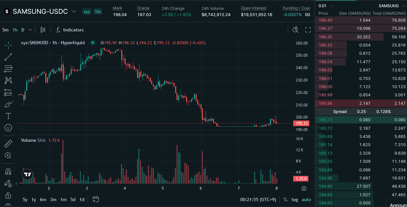Switch chart to fullscreen mode
Viewport: 407px width, 207px height.
click(308, 30)
